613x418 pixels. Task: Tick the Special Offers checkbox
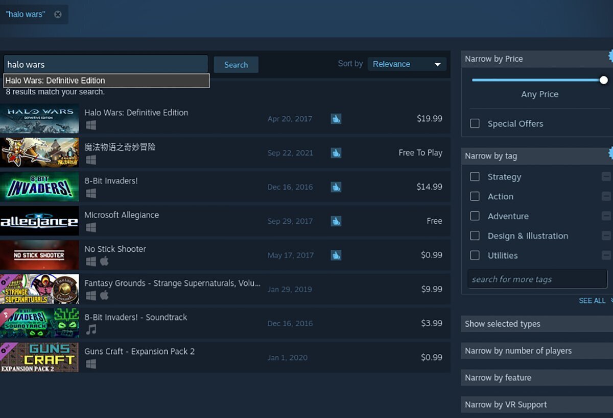(x=475, y=123)
